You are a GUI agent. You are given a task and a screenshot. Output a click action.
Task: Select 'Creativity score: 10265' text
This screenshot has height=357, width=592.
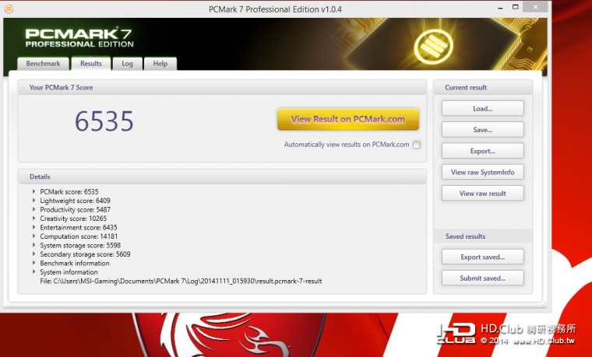[x=73, y=219]
